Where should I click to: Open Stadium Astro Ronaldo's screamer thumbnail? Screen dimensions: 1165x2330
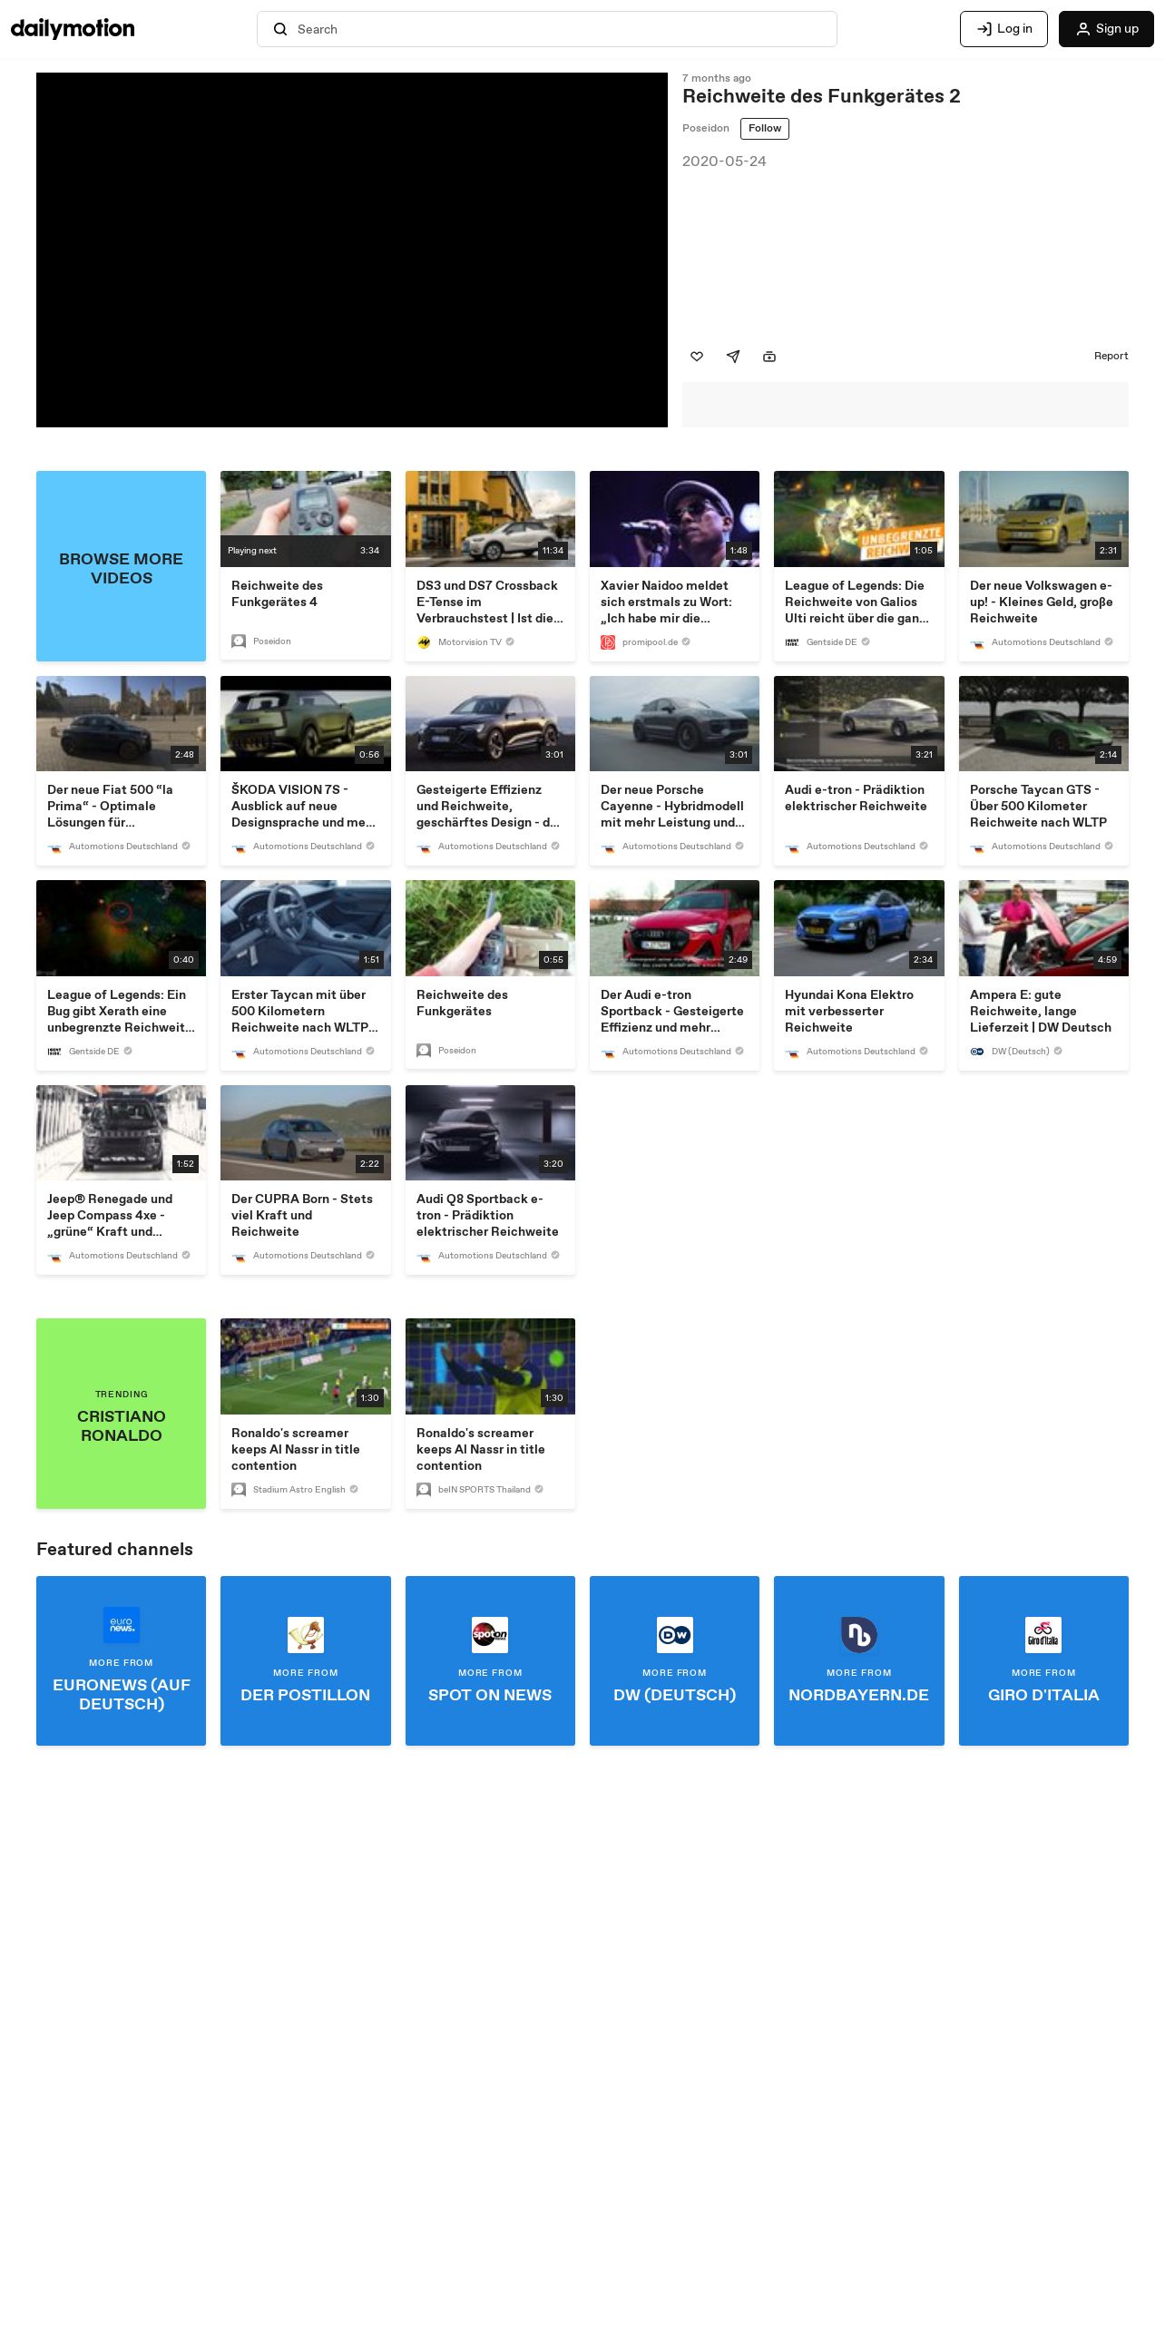point(306,1366)
